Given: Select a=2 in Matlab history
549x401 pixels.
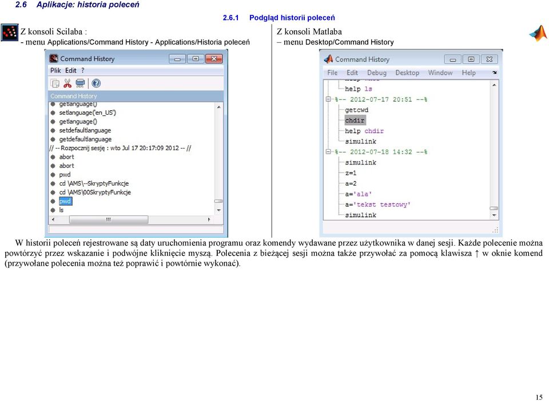Looking at the screenshot, I should tap(351, 183).
